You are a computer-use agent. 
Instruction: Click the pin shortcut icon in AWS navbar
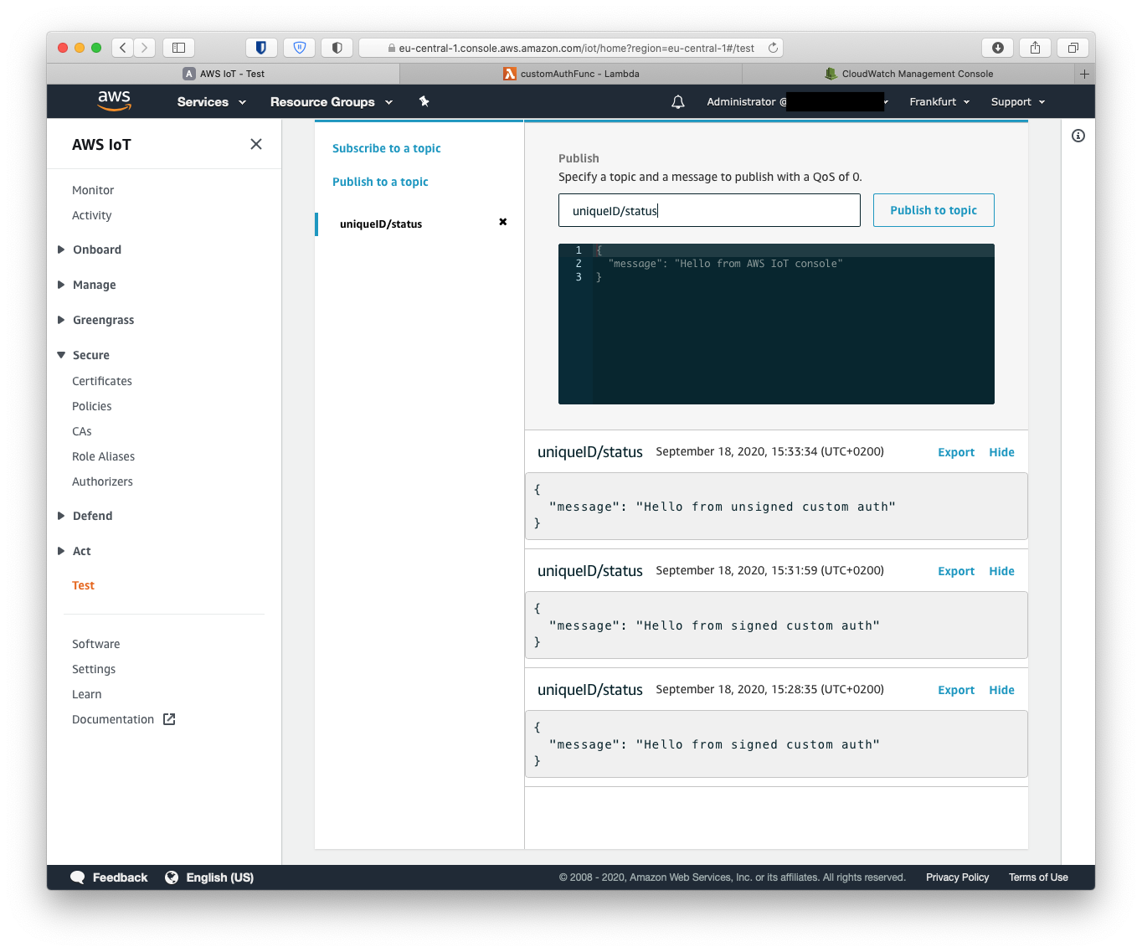pos(424,101)
